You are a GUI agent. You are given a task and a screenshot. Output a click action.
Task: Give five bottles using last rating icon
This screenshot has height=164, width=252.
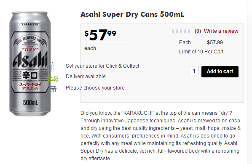pos(189,30)
